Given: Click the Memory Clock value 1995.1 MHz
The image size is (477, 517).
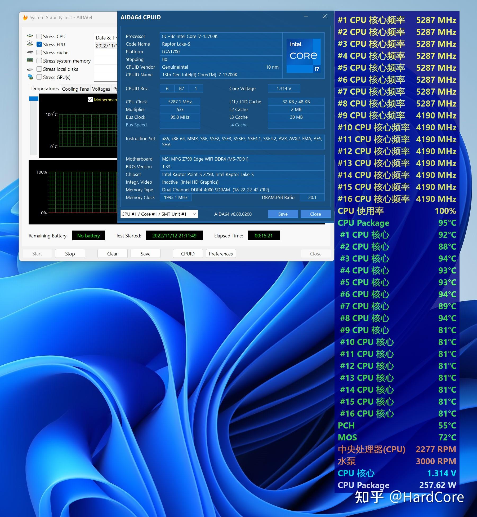Looking at the screenshot, I should (176, 197).
